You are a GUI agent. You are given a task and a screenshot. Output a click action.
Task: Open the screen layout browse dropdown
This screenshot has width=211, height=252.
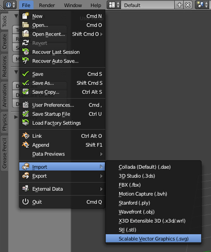pos(113,5)
